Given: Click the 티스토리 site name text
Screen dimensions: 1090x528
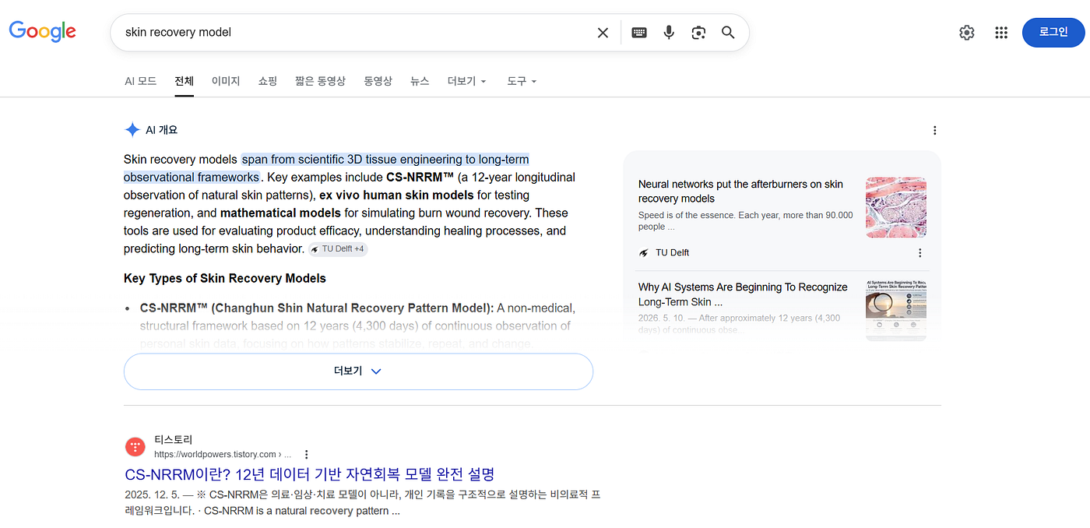Looking at the screenshot, I should [173, 439].
